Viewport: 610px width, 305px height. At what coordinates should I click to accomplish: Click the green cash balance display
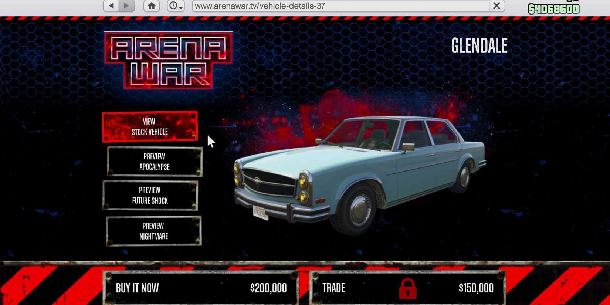click(x=553, y=9)
